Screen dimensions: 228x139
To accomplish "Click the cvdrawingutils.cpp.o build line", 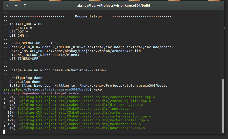I will pos(77,101).
